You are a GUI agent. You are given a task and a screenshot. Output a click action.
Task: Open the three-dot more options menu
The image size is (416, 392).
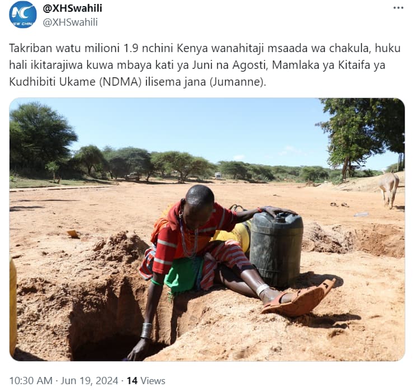click(398, 8)
